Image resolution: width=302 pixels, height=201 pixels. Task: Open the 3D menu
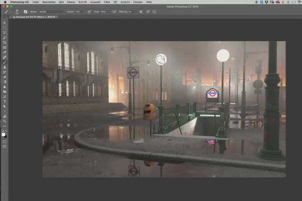115,2
